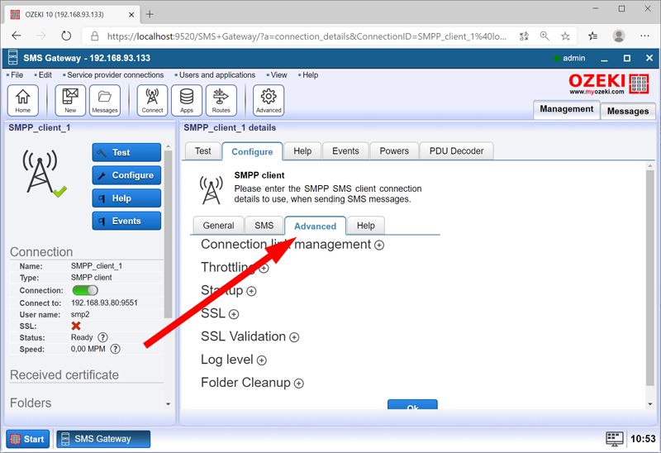Toggle the Connection switch off
This screenshot has height=453, width=661.
point(84,290)
